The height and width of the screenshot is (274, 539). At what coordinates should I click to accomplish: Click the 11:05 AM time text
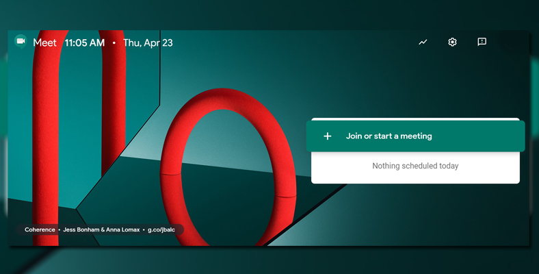click(x=85, y=42)
